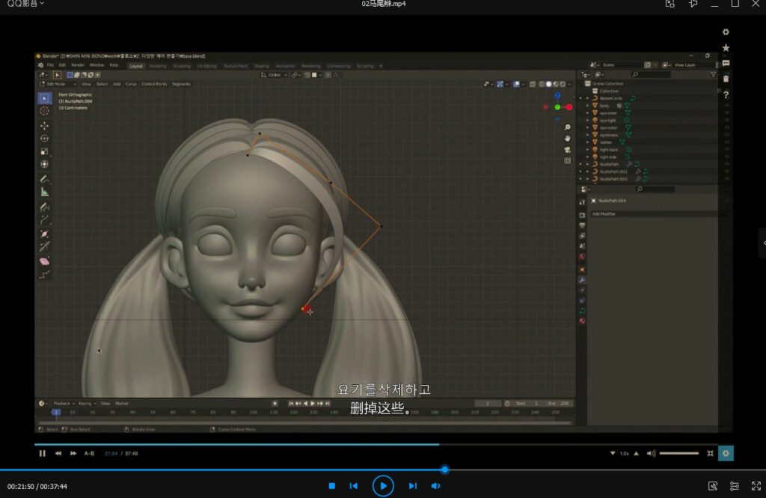766x498 pixels.
Task: Switch viewport shading to Rendered
Action: click(563, 84)
